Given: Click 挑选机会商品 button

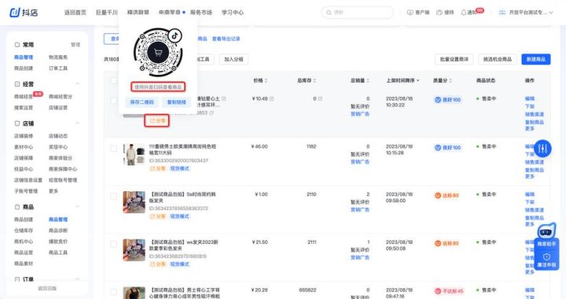Looking at the screenshot, I should (x=497, y=59).
